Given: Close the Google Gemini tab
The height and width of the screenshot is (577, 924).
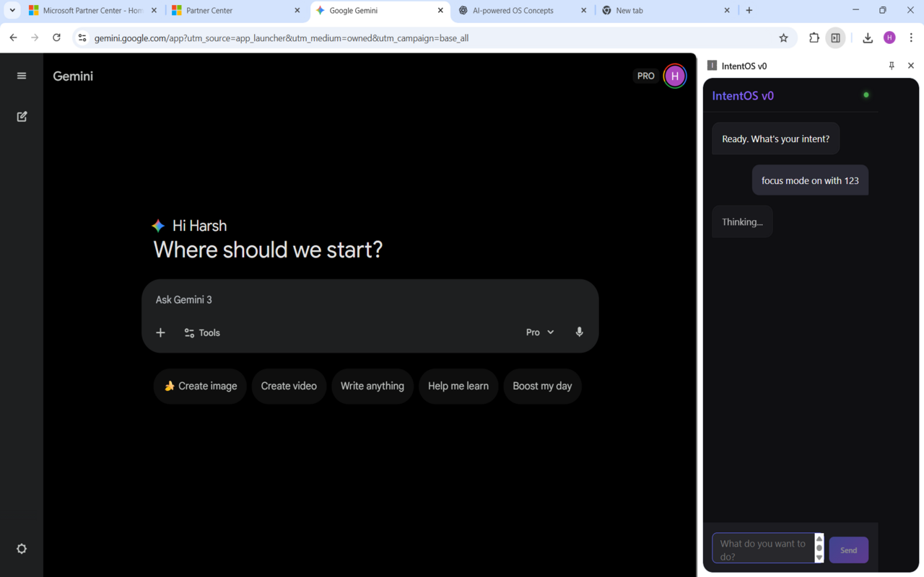Looking at the screenshot, I should coord(440,11).
